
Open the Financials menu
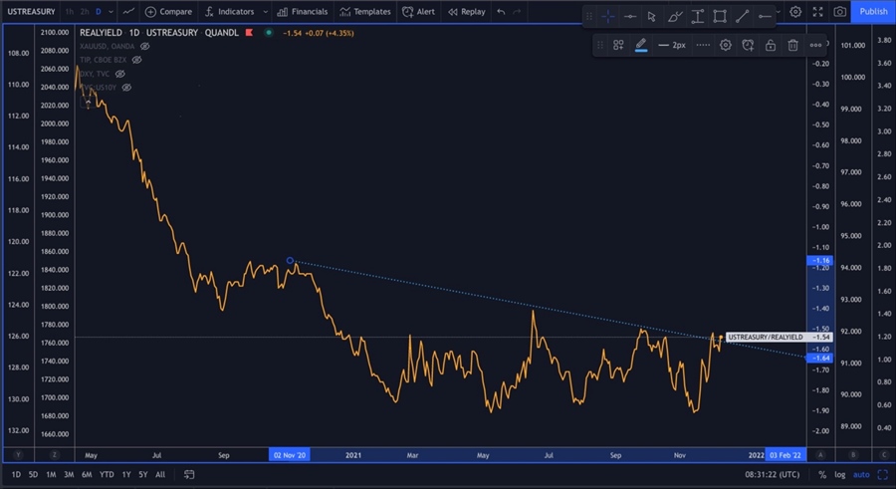[x=302, y=12]
